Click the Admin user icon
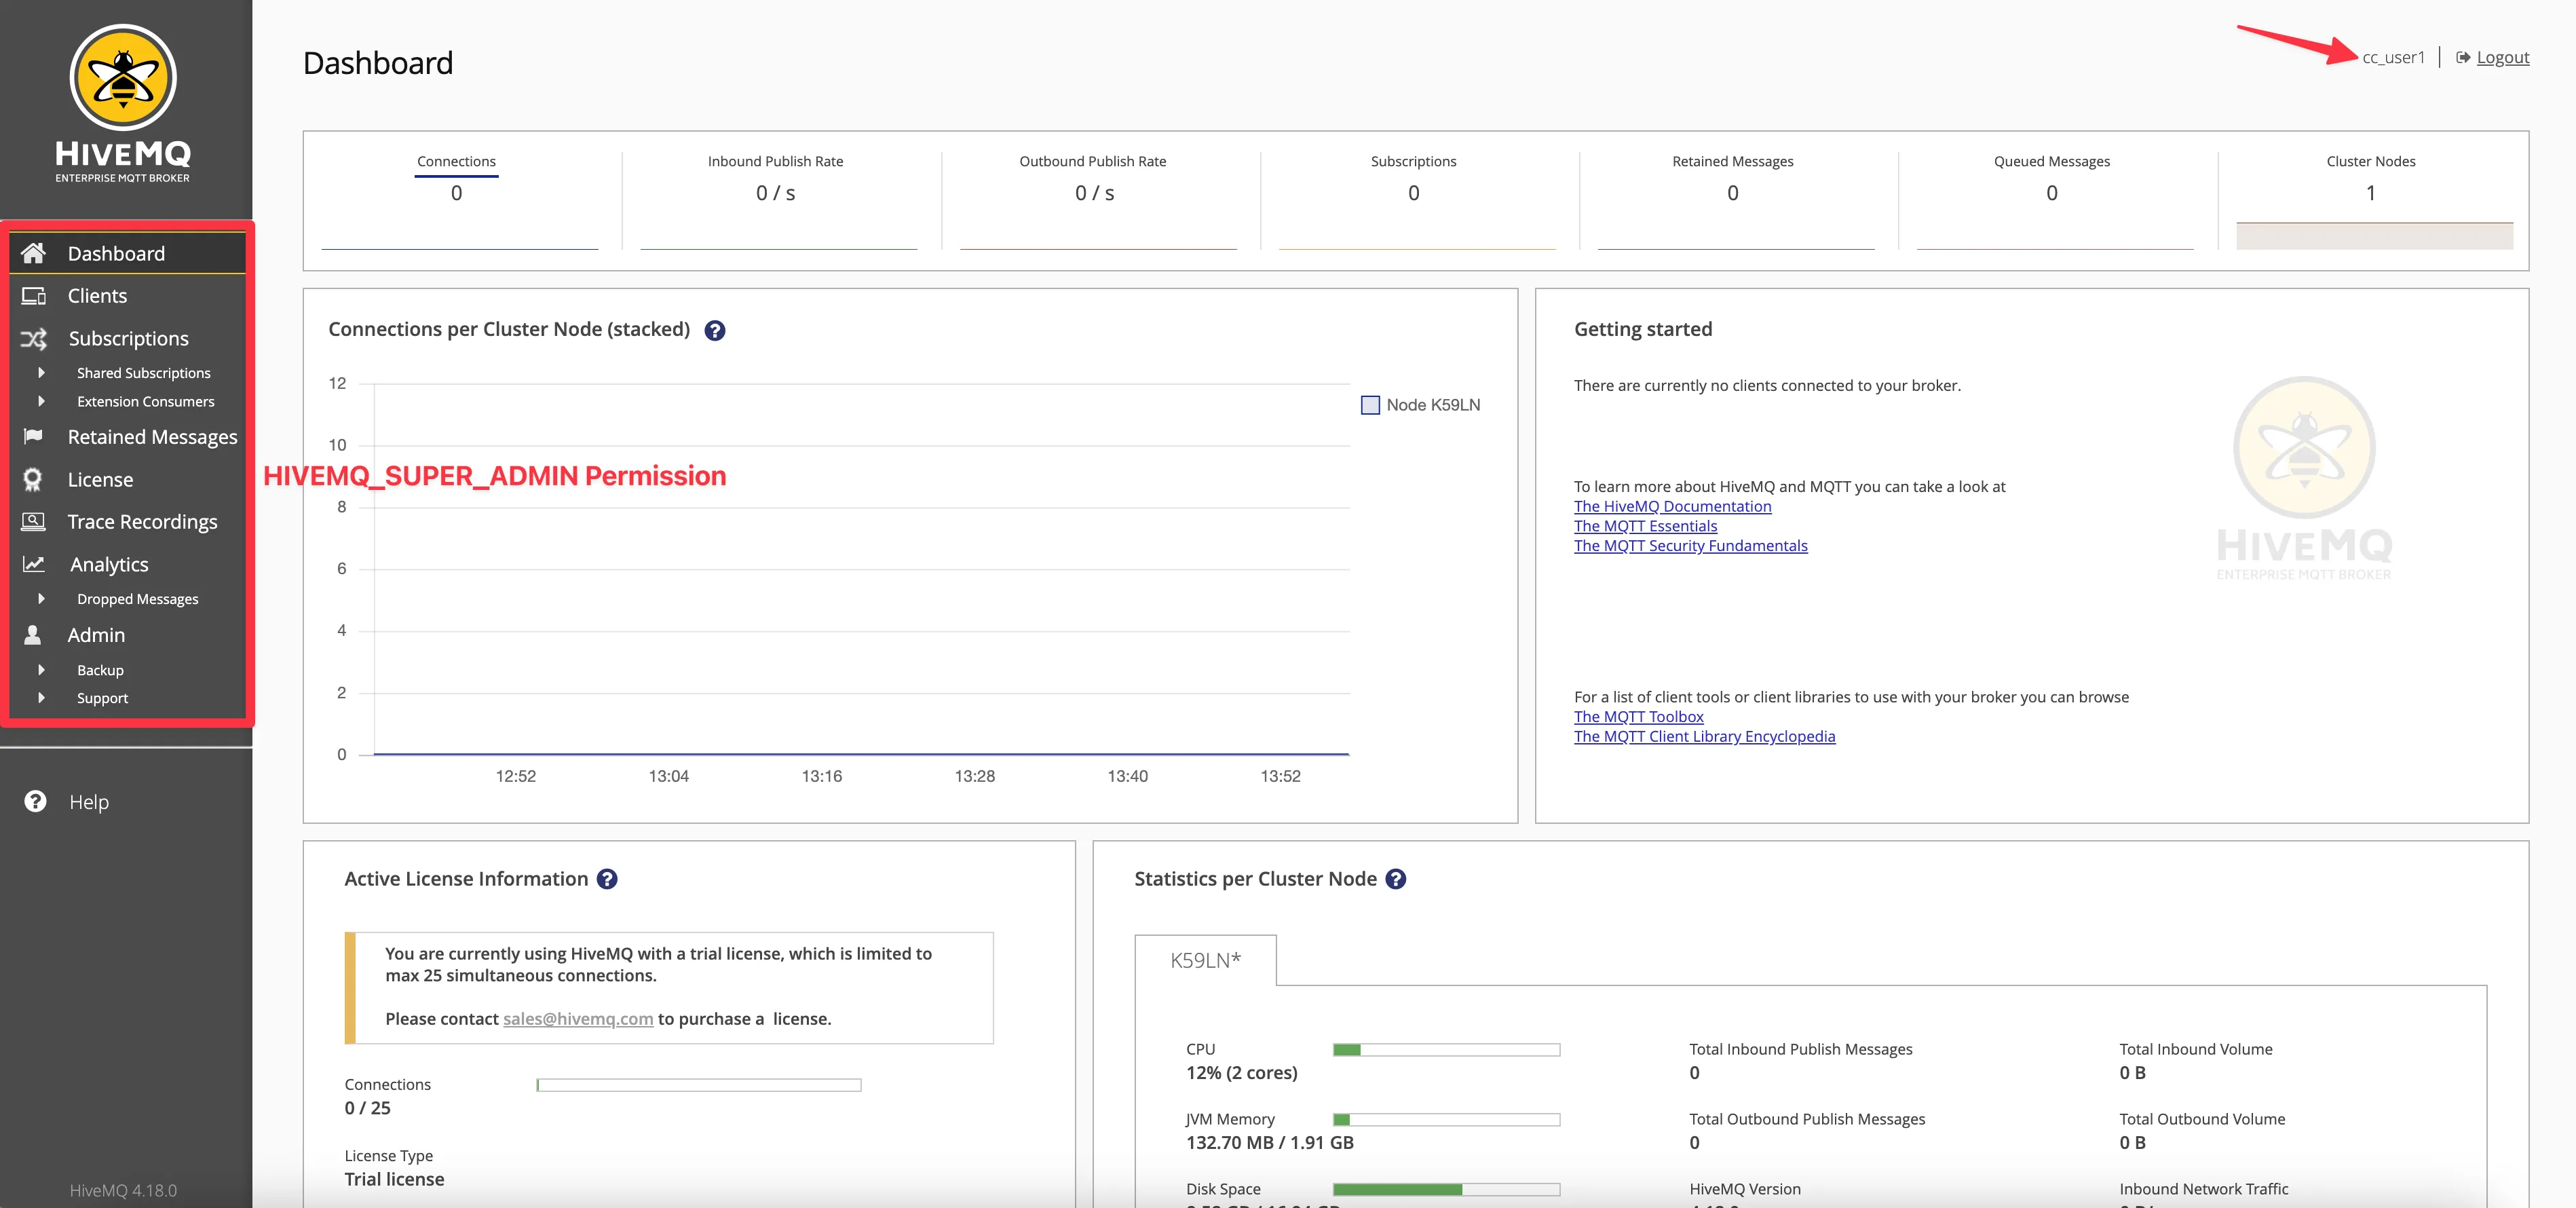 tap(33, 635)
